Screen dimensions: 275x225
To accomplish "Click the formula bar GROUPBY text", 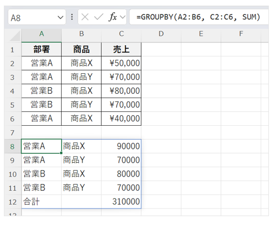I will [198, 17].
